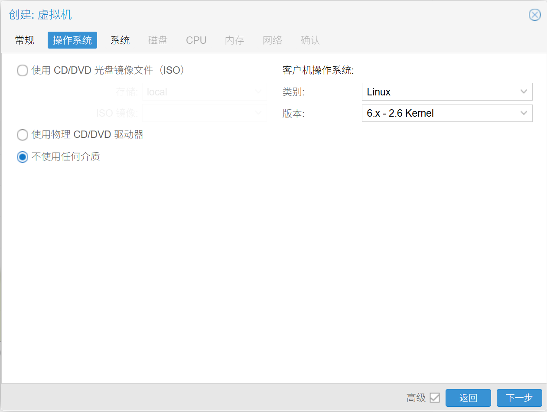The image size is (547, 412).
Task: Switch to the 常规 tab
Action: [24, 40]
